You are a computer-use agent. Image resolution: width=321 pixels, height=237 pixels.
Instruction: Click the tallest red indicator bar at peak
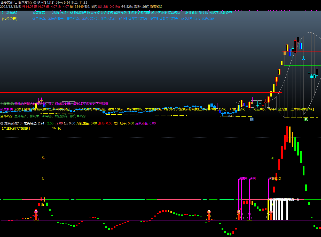(x=287, y=134)
